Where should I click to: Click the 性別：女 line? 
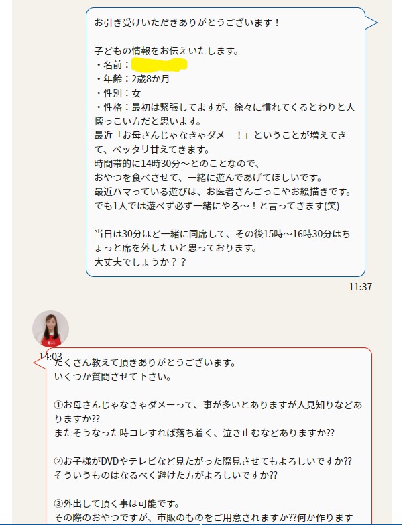[x=119, y=93]
